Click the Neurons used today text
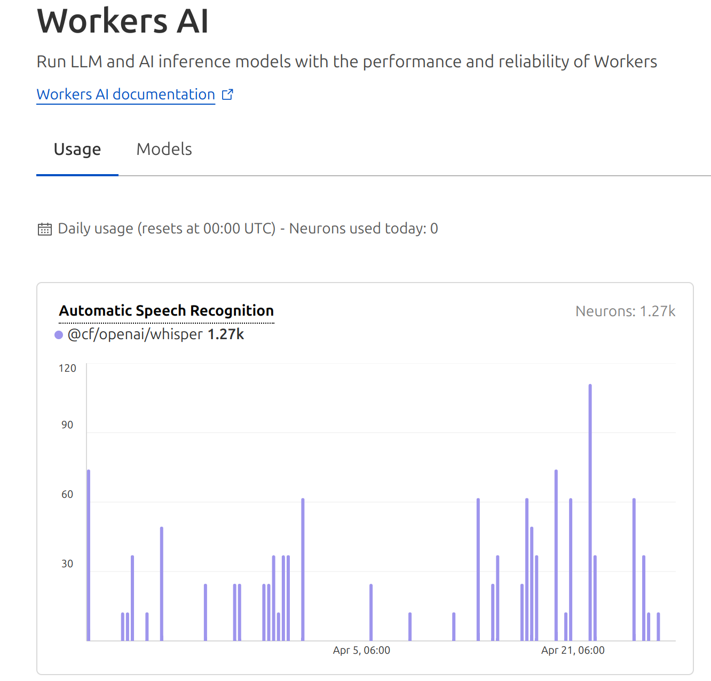Image resolution: width=711 pixels, height=681 pixels. [x=363, y=229]
